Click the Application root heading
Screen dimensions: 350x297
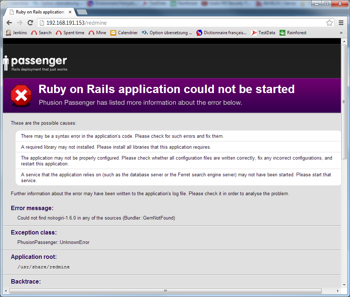(34, 257)
